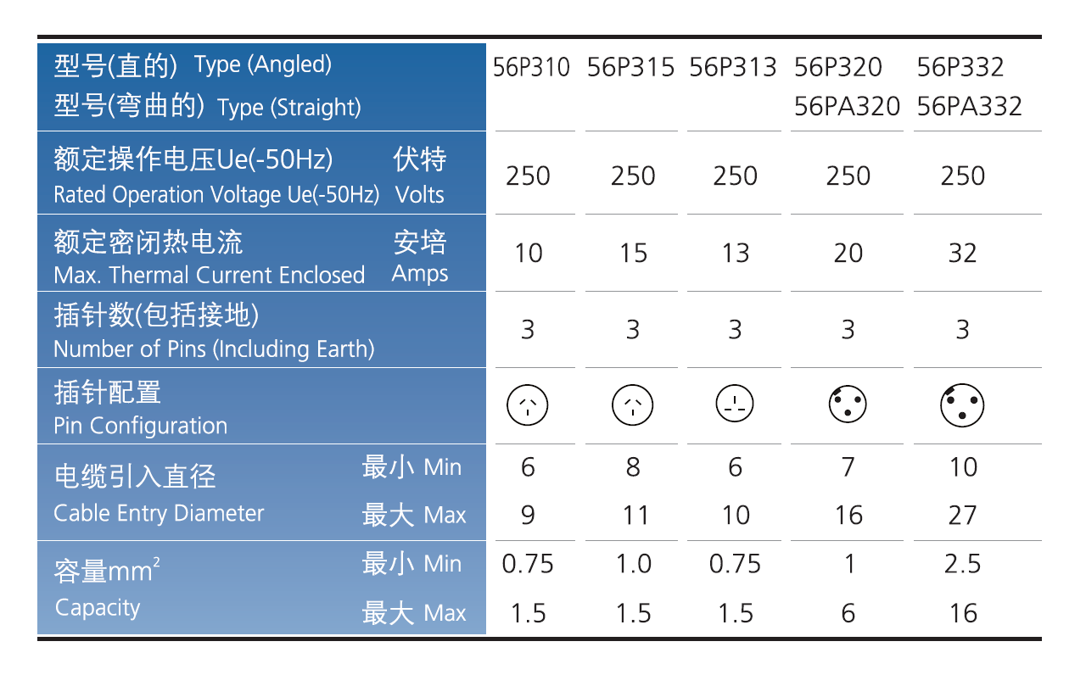Screen dimensions: 1086x675
Task: Click the 56PA320 model label
Action: (848, 107)
